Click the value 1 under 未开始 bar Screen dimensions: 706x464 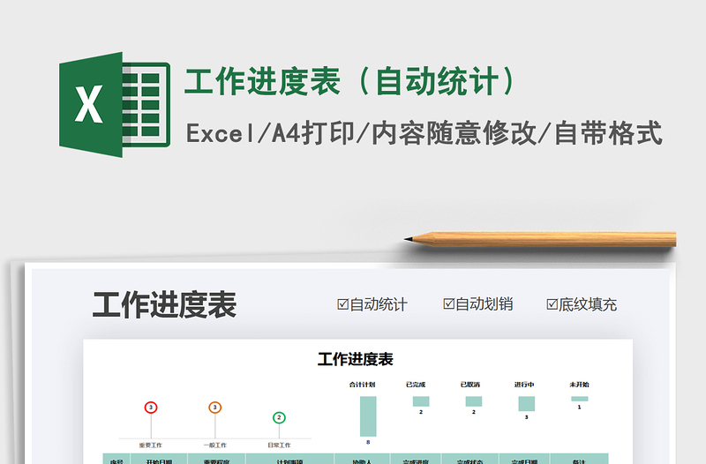coord(580,407)
